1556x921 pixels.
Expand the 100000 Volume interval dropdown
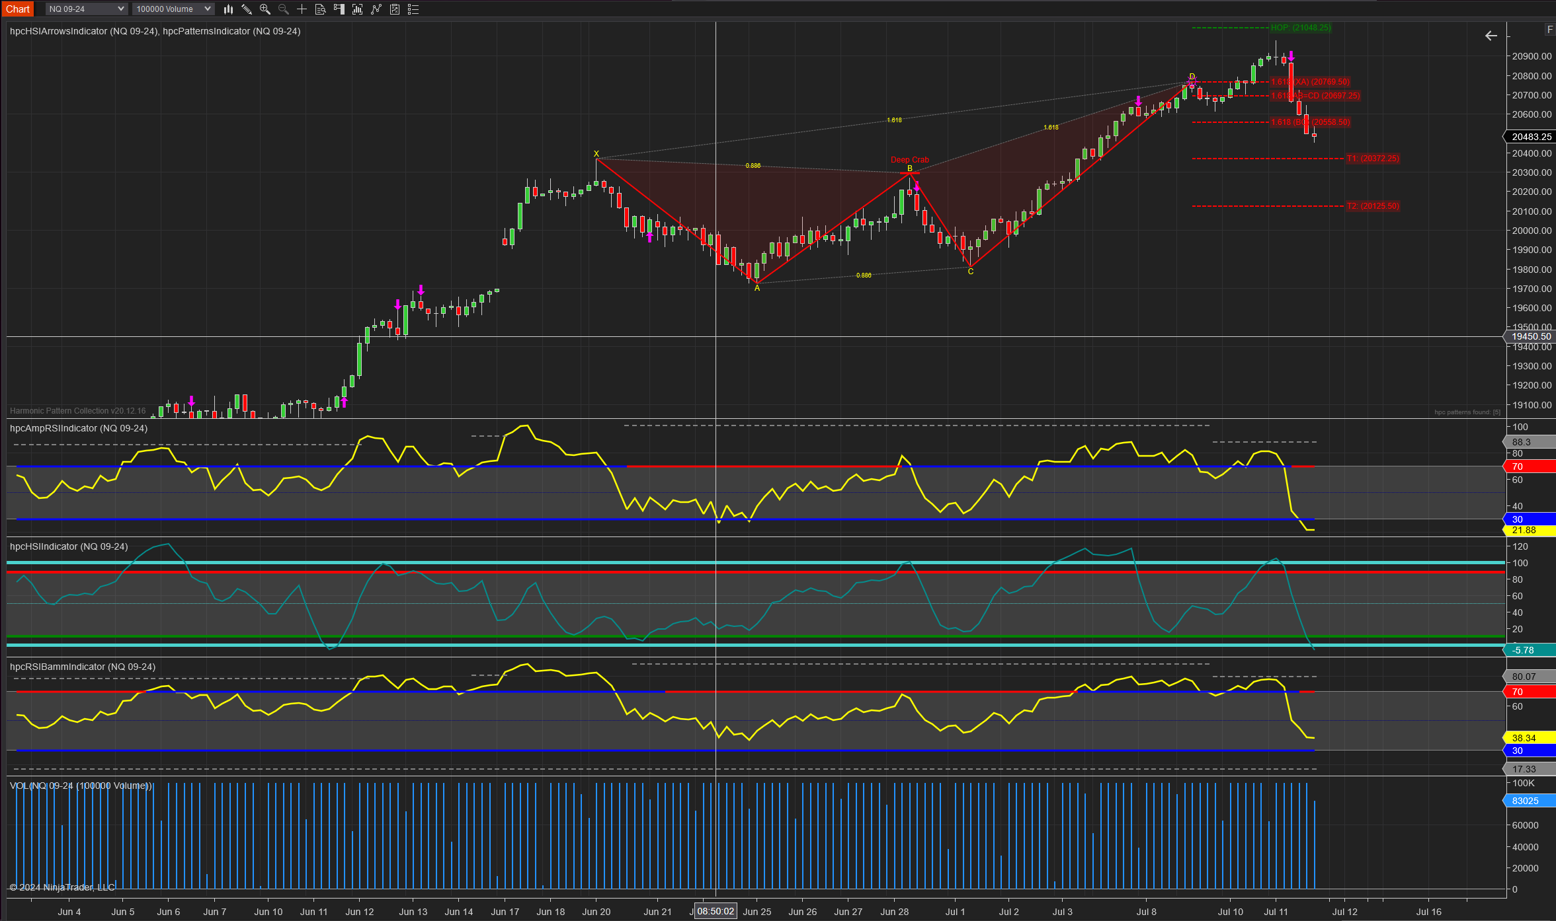pos(173,9)
